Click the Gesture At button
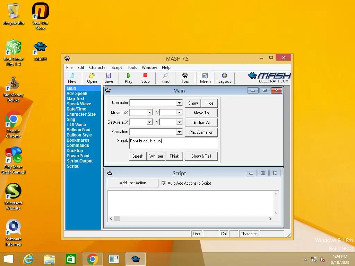355x266 pixels. pyautogui.click(x=201, y=123)
